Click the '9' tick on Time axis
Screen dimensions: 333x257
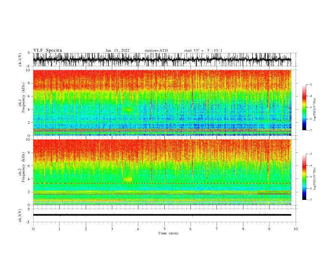click(269, 229)
